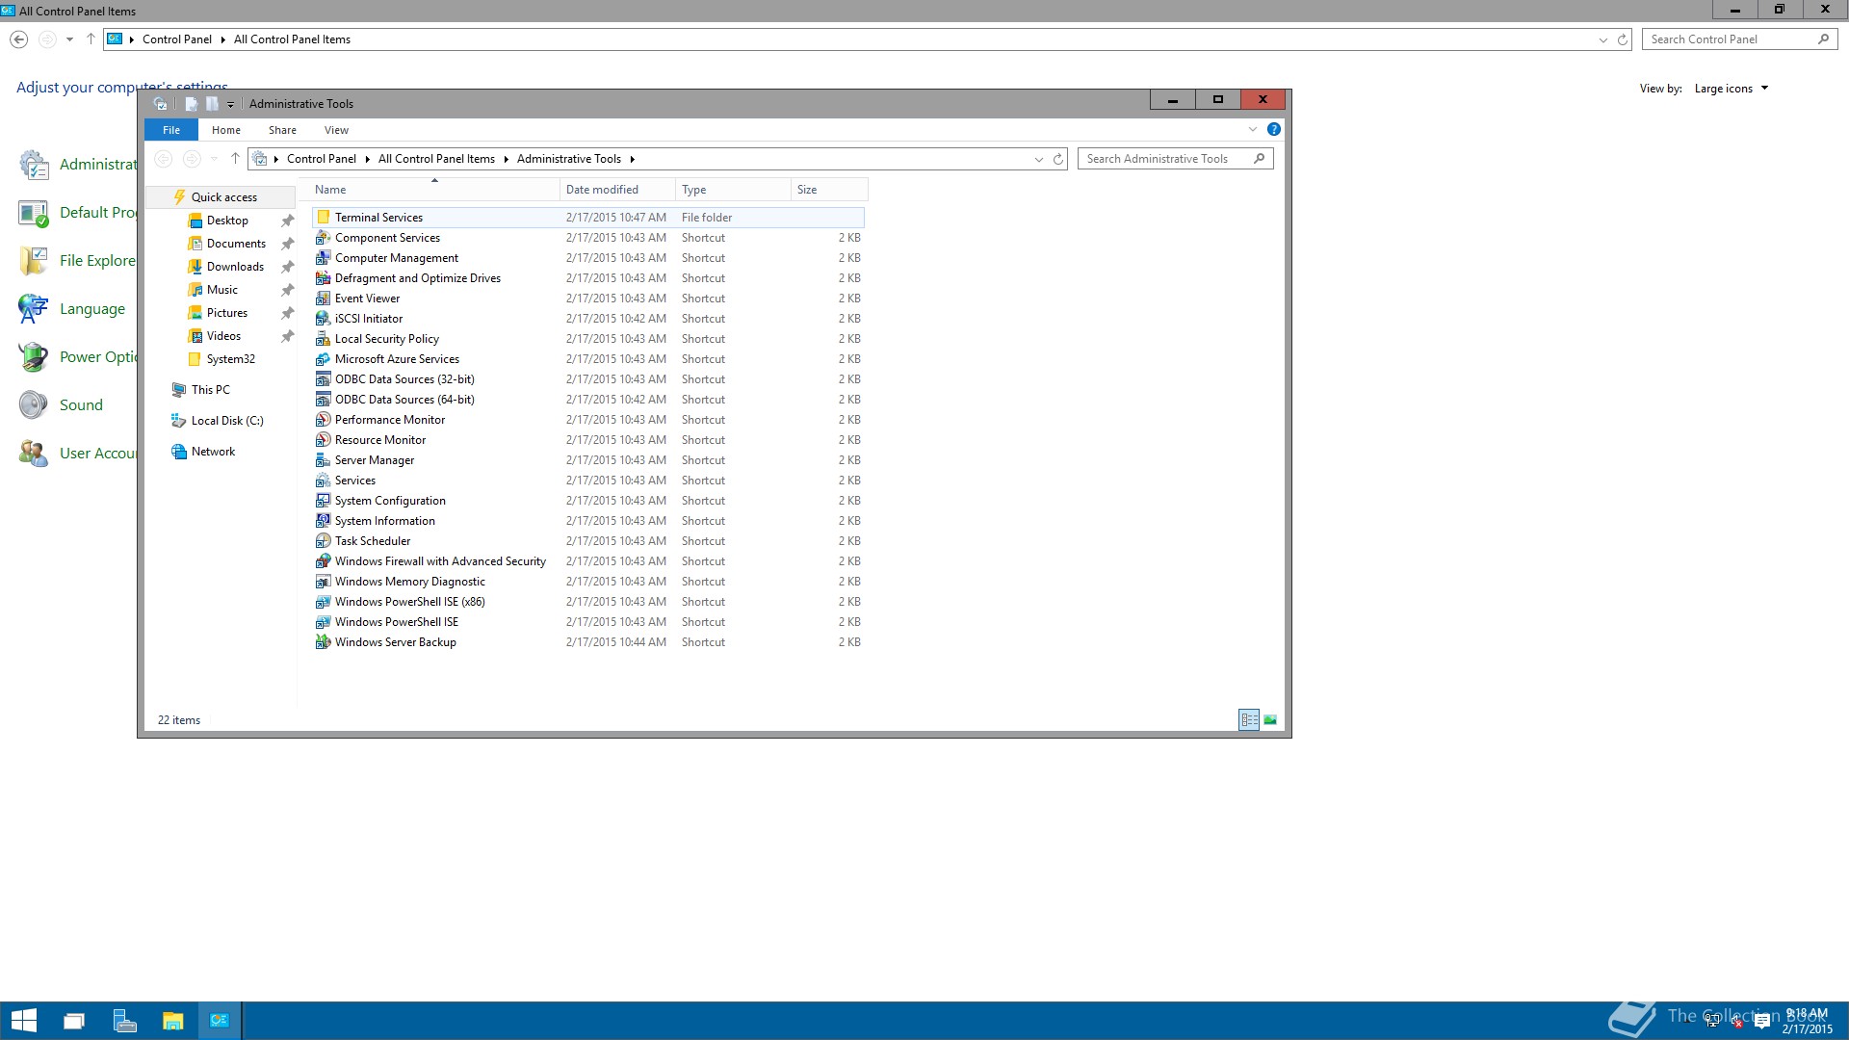
Task: Unpin Pictures from Quick access
Action: coord(287,313)
